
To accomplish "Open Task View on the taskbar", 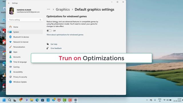I will 15,100.
